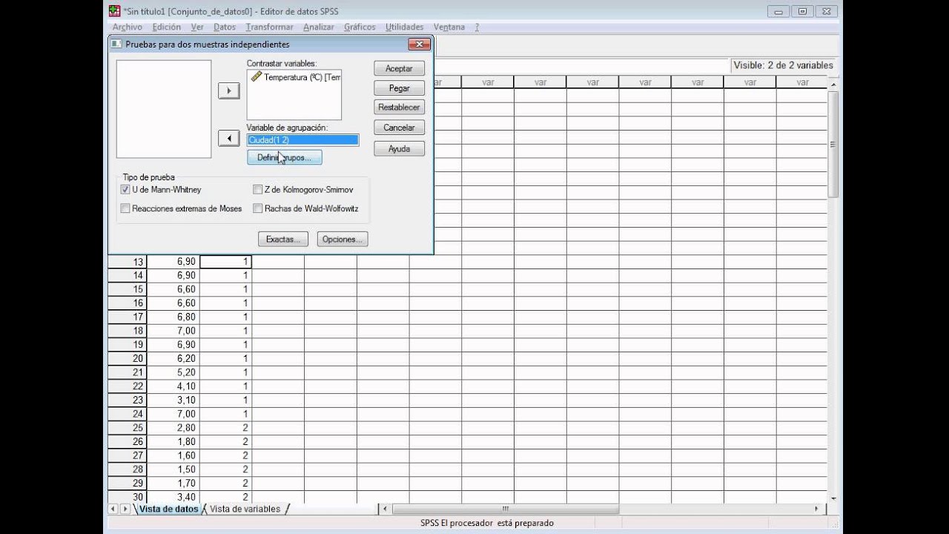Viewport: 949px width, 534px height.
Task: Open the Archivo menu
Action: click(128, 27)
